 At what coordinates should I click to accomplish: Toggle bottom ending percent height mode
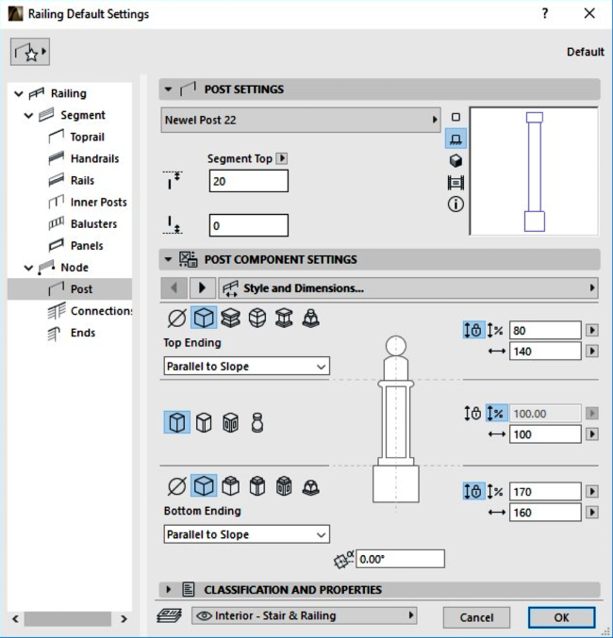[496, 491]
